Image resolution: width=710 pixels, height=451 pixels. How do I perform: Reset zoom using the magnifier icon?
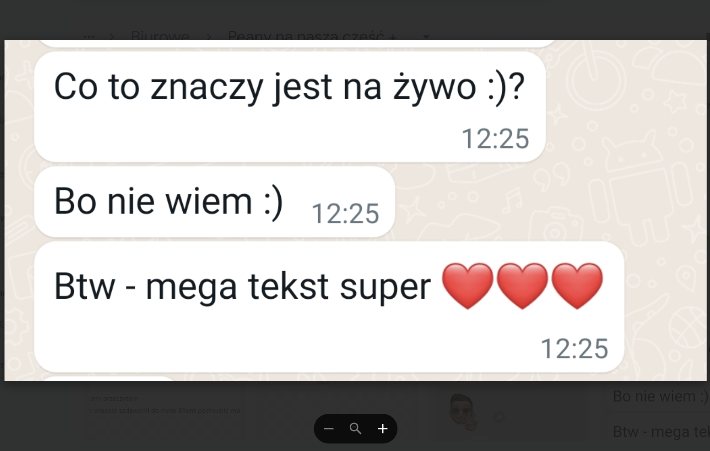coord(355,428)
